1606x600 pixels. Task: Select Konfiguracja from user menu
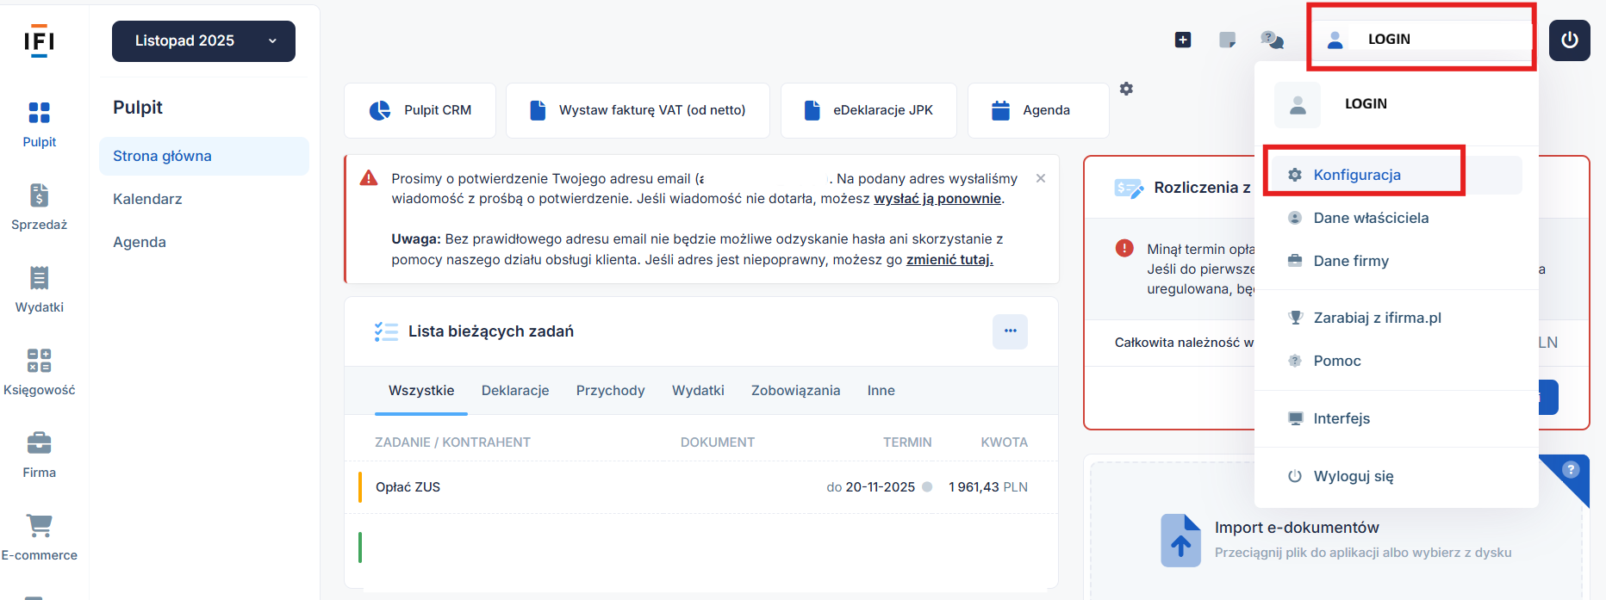point(1356,175)
